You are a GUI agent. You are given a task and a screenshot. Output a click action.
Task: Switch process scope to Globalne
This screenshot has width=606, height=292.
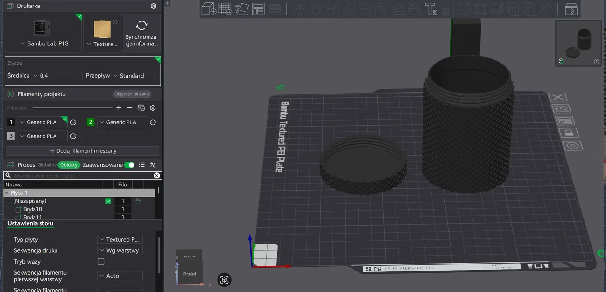(47, 165)
